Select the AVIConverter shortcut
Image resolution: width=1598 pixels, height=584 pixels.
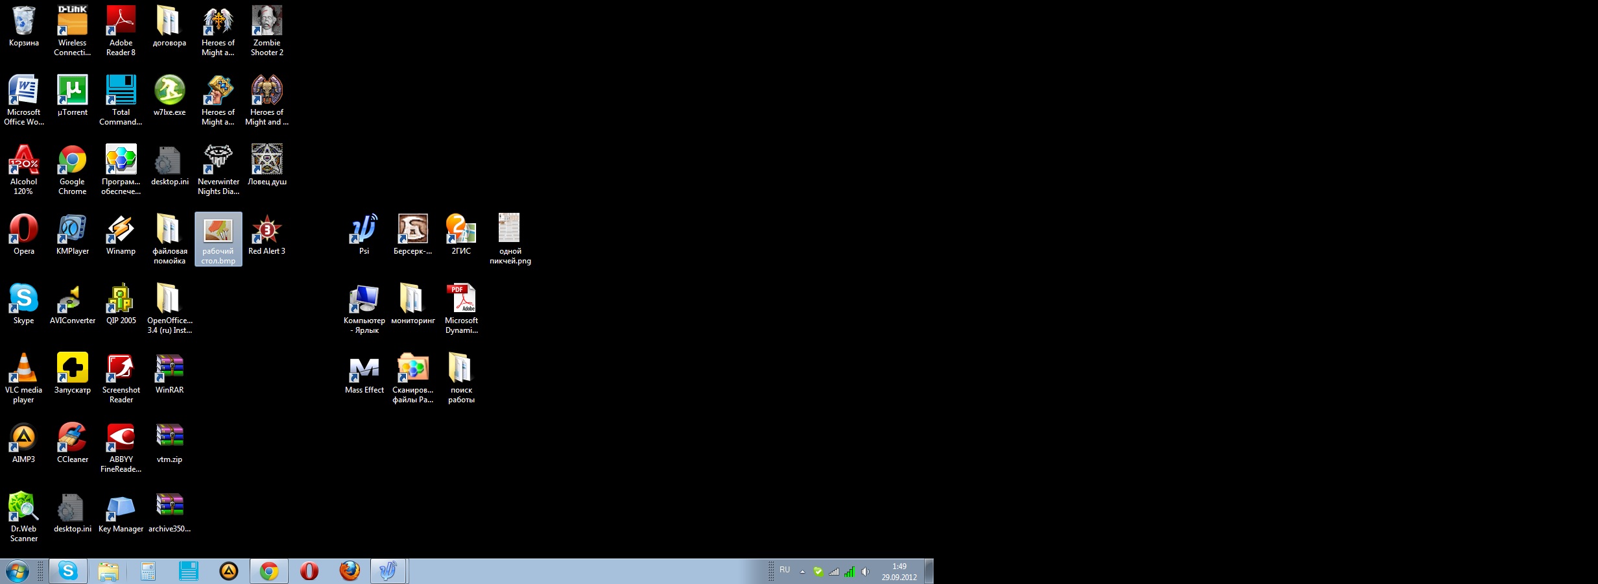point(73,304)
